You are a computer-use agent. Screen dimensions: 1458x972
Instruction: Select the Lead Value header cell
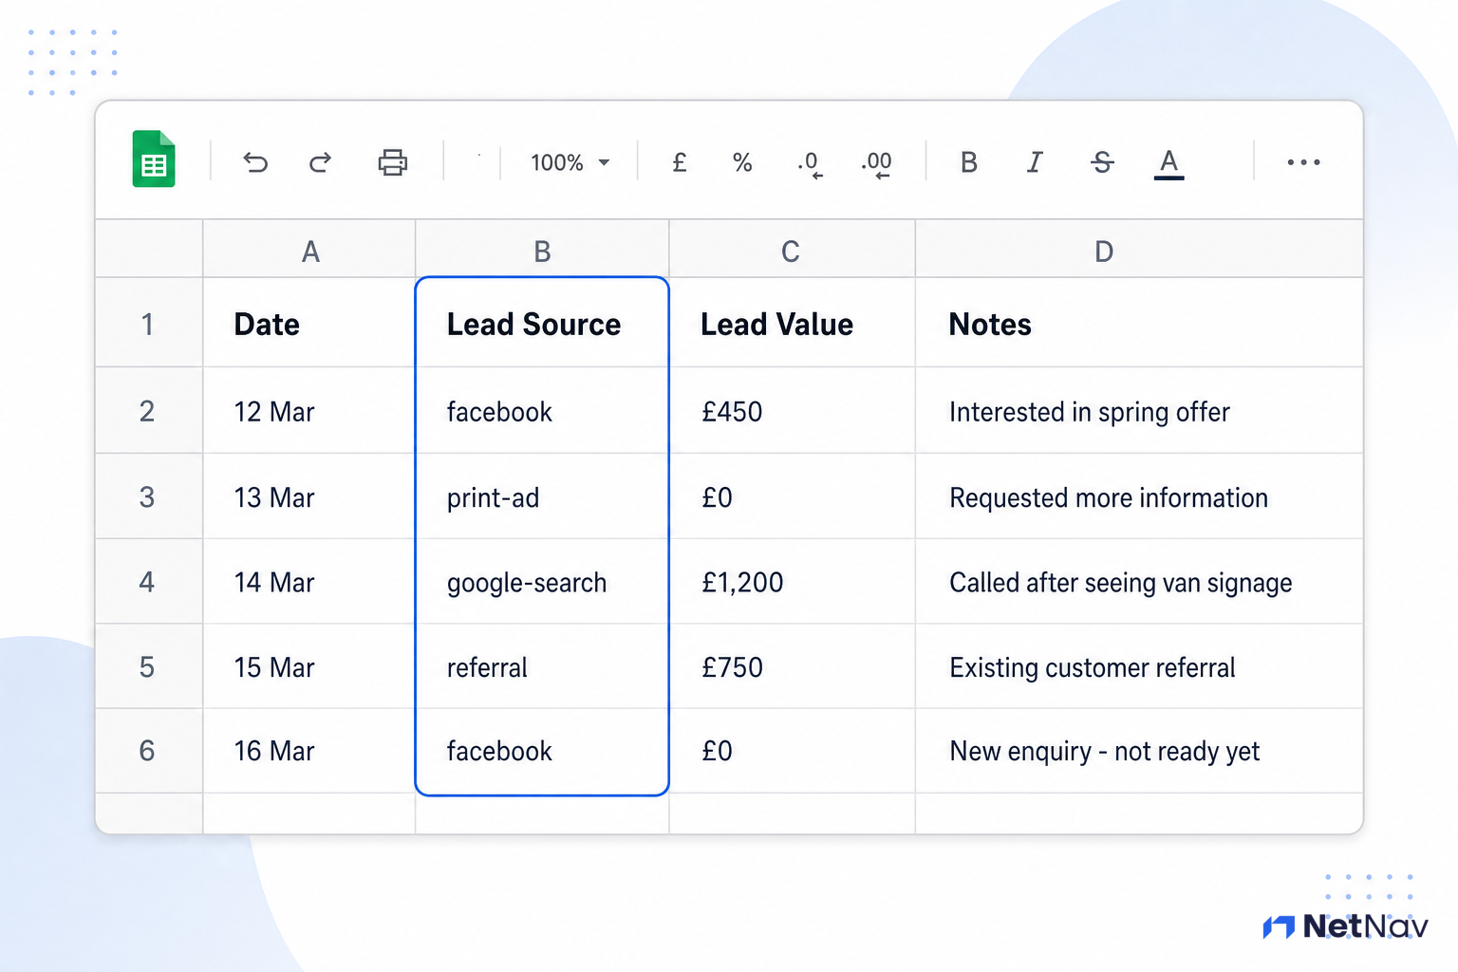792,323
